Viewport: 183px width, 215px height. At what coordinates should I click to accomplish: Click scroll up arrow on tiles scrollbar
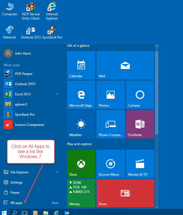157,46
